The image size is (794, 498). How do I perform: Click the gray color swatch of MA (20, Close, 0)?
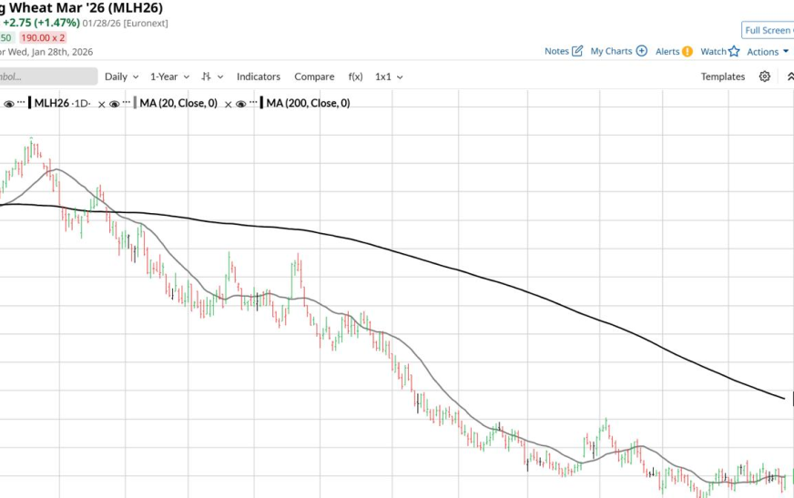coord(135,103)
